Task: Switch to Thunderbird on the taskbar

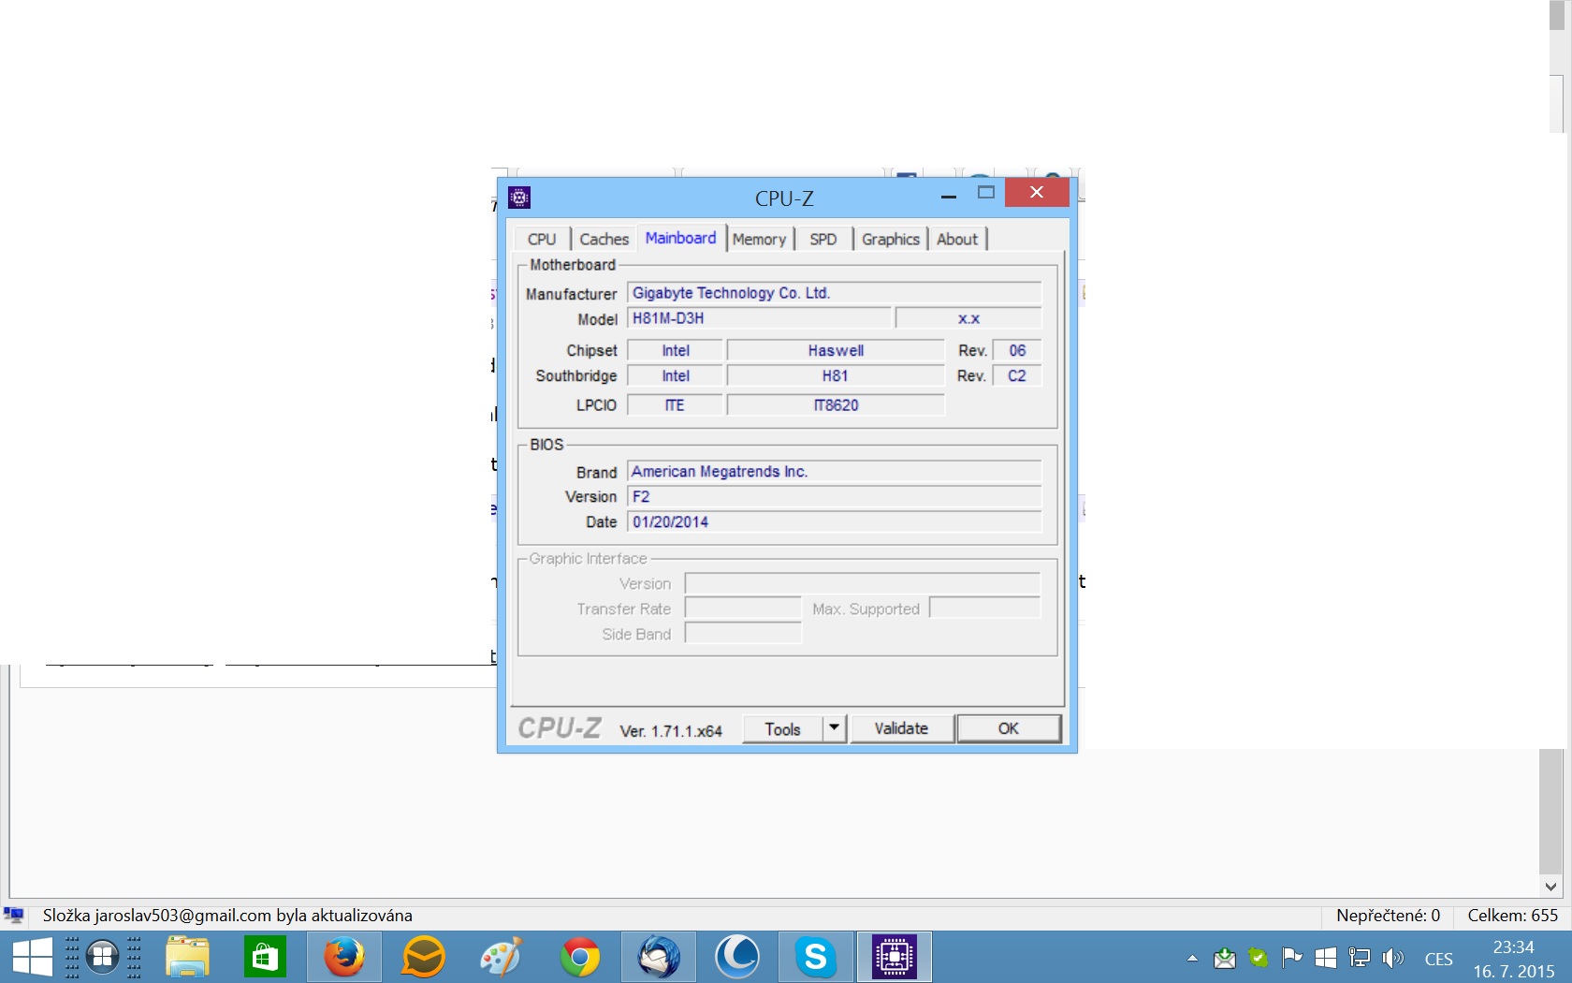Action: point(659,957)
